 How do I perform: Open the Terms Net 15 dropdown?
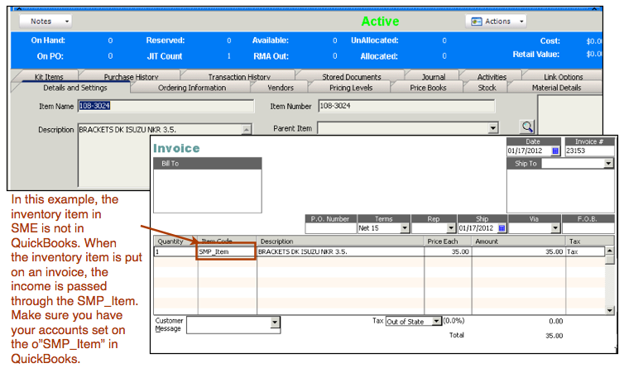tap(404, 228)
